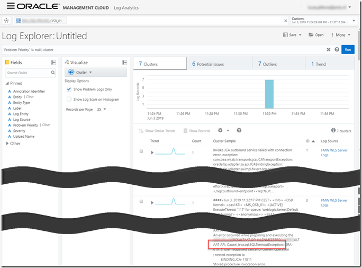The image size is (362, 268).
Task: Click the Save disk icon
Action: [285, 35]
